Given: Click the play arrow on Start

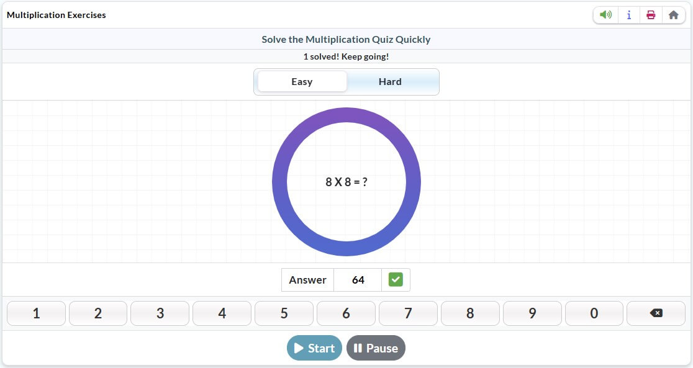Looking at the screenshot, I should coord(300,348).
